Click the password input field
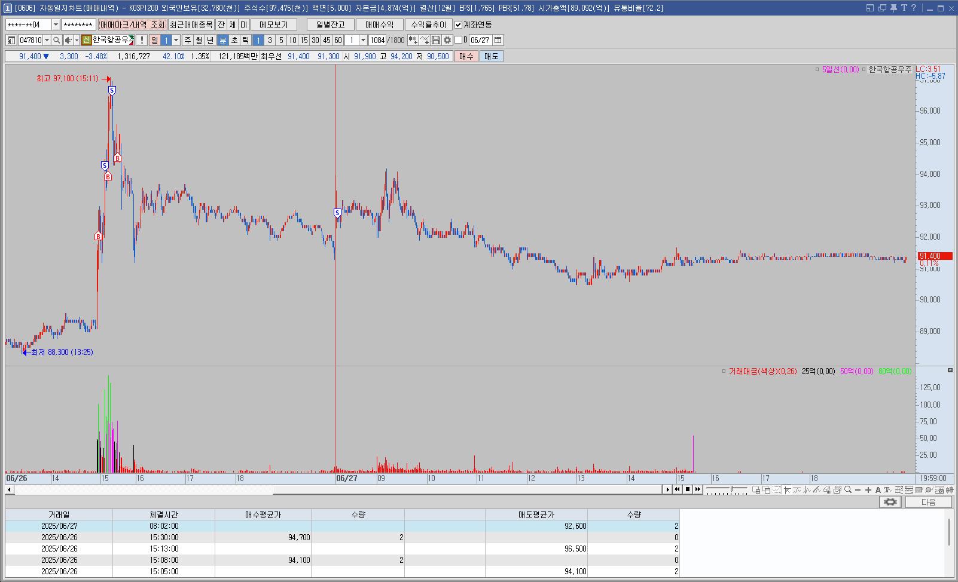 click(x=78, y=24)
